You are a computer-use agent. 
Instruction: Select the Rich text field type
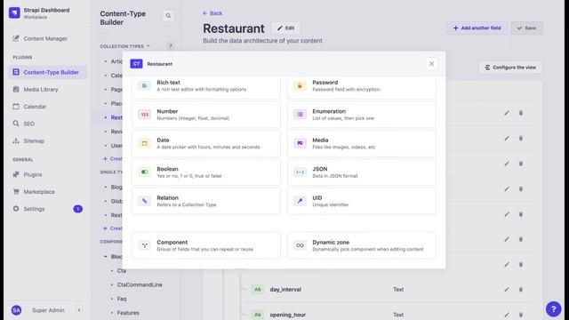click(206, 87)
